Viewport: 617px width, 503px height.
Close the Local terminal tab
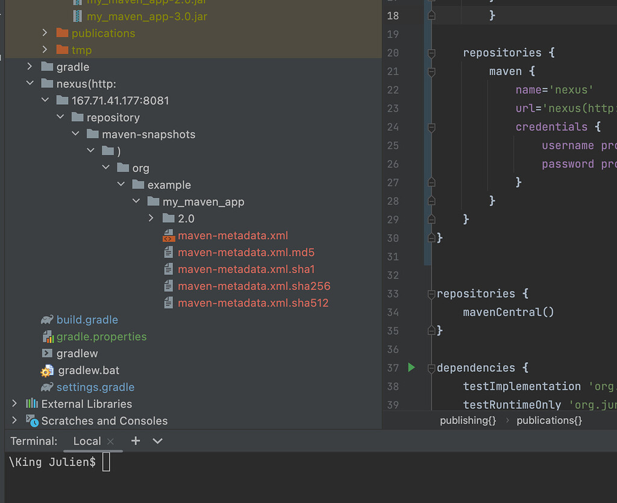[x=111, y=442]
